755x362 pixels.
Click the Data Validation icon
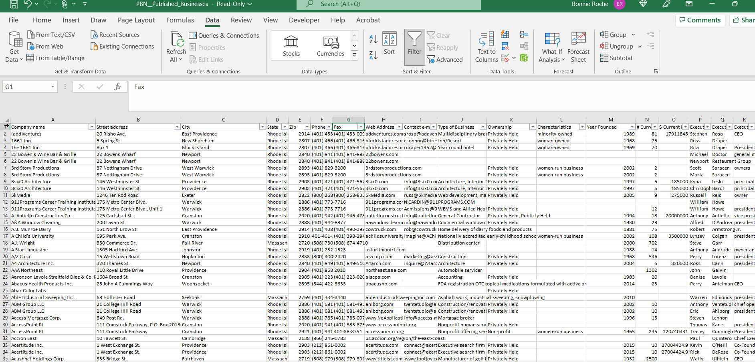[505, 58]
